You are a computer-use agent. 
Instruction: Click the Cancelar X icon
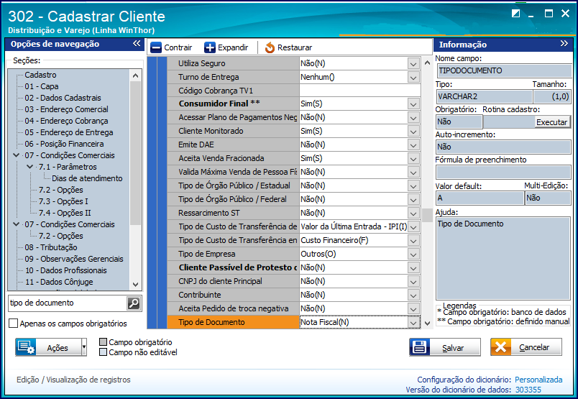(500, 347)
